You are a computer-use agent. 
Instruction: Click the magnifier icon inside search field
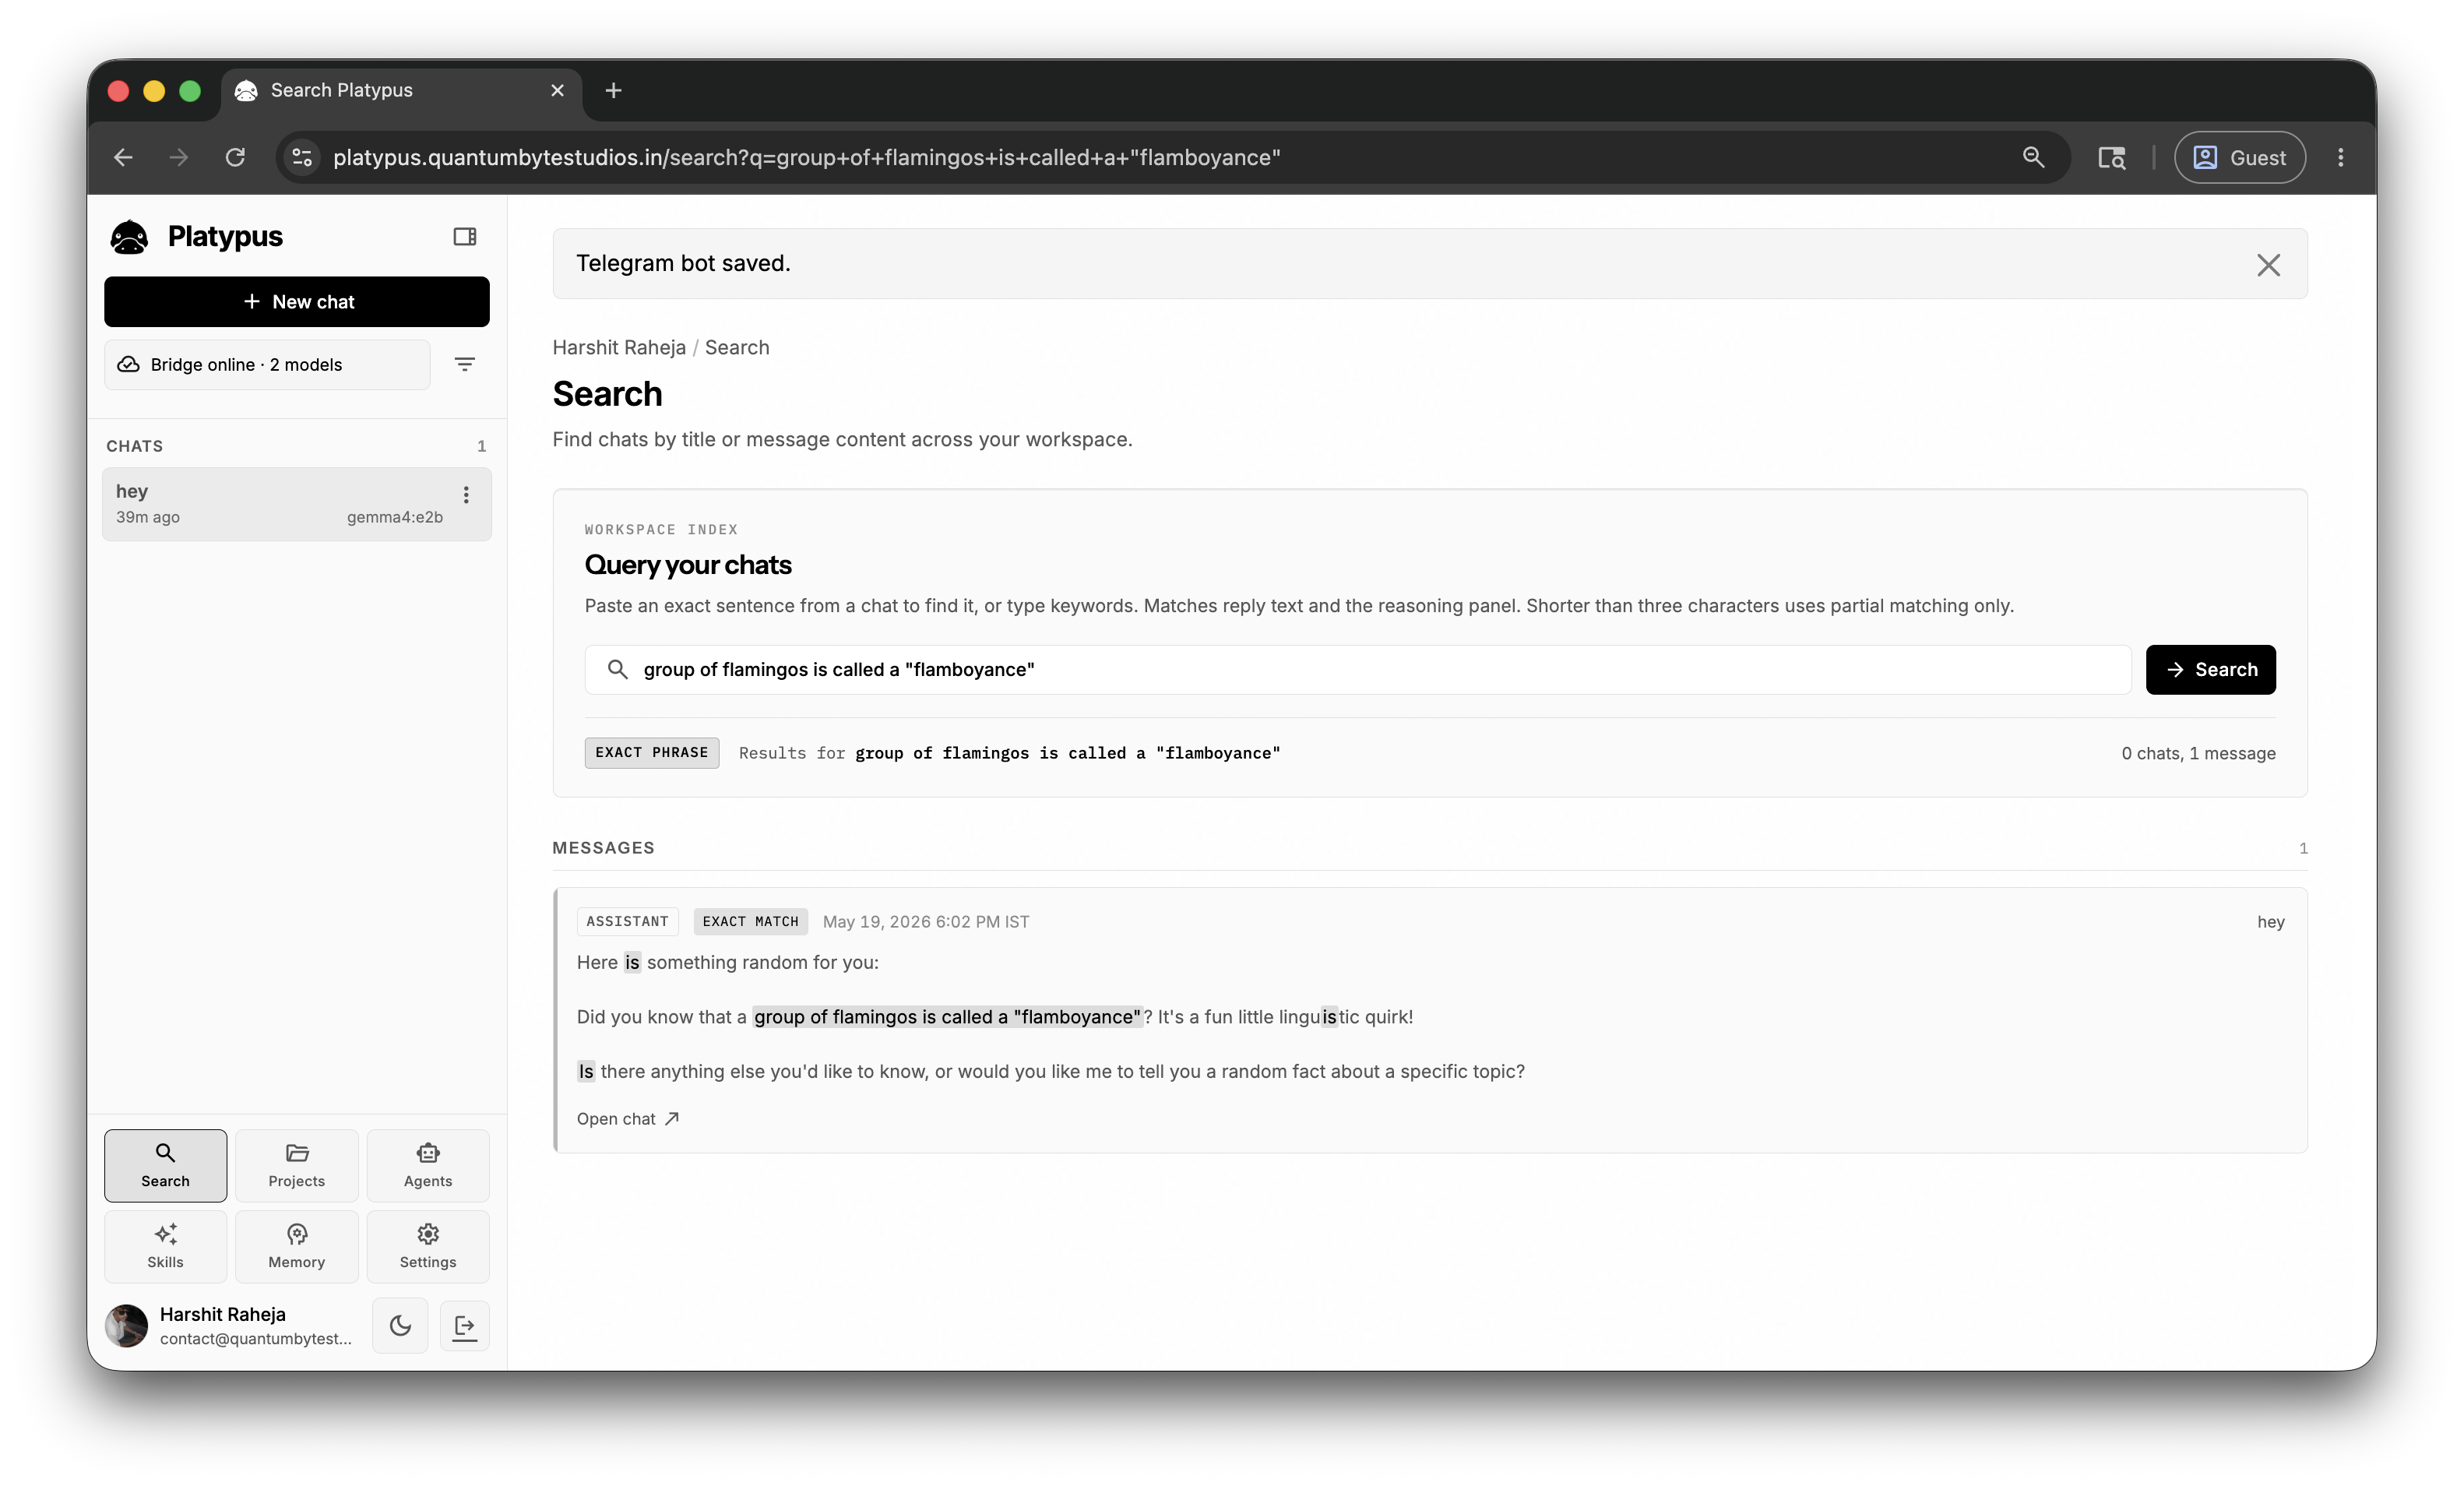(x=618, y=669)
